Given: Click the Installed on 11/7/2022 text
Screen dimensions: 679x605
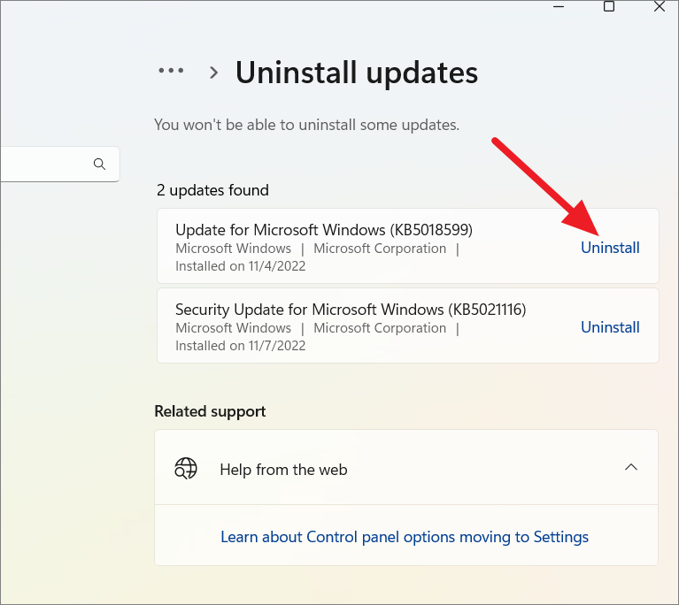Looking at the screenshot, I should pos(240,346).
